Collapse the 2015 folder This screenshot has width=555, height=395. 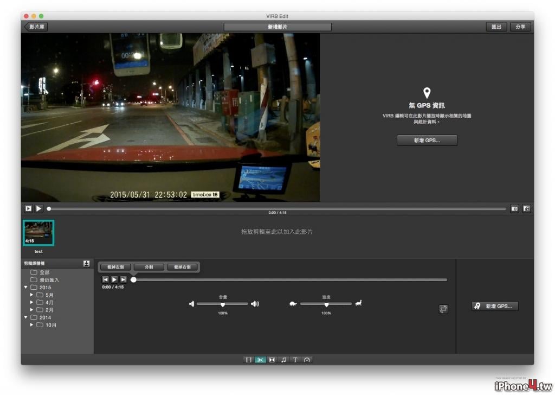[x=26, y=288]
